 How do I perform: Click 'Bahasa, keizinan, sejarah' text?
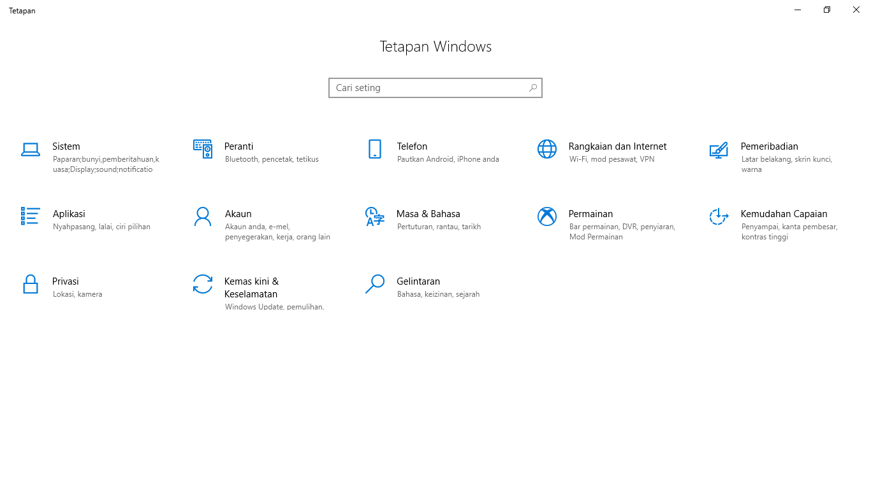(x=439, y=294)
